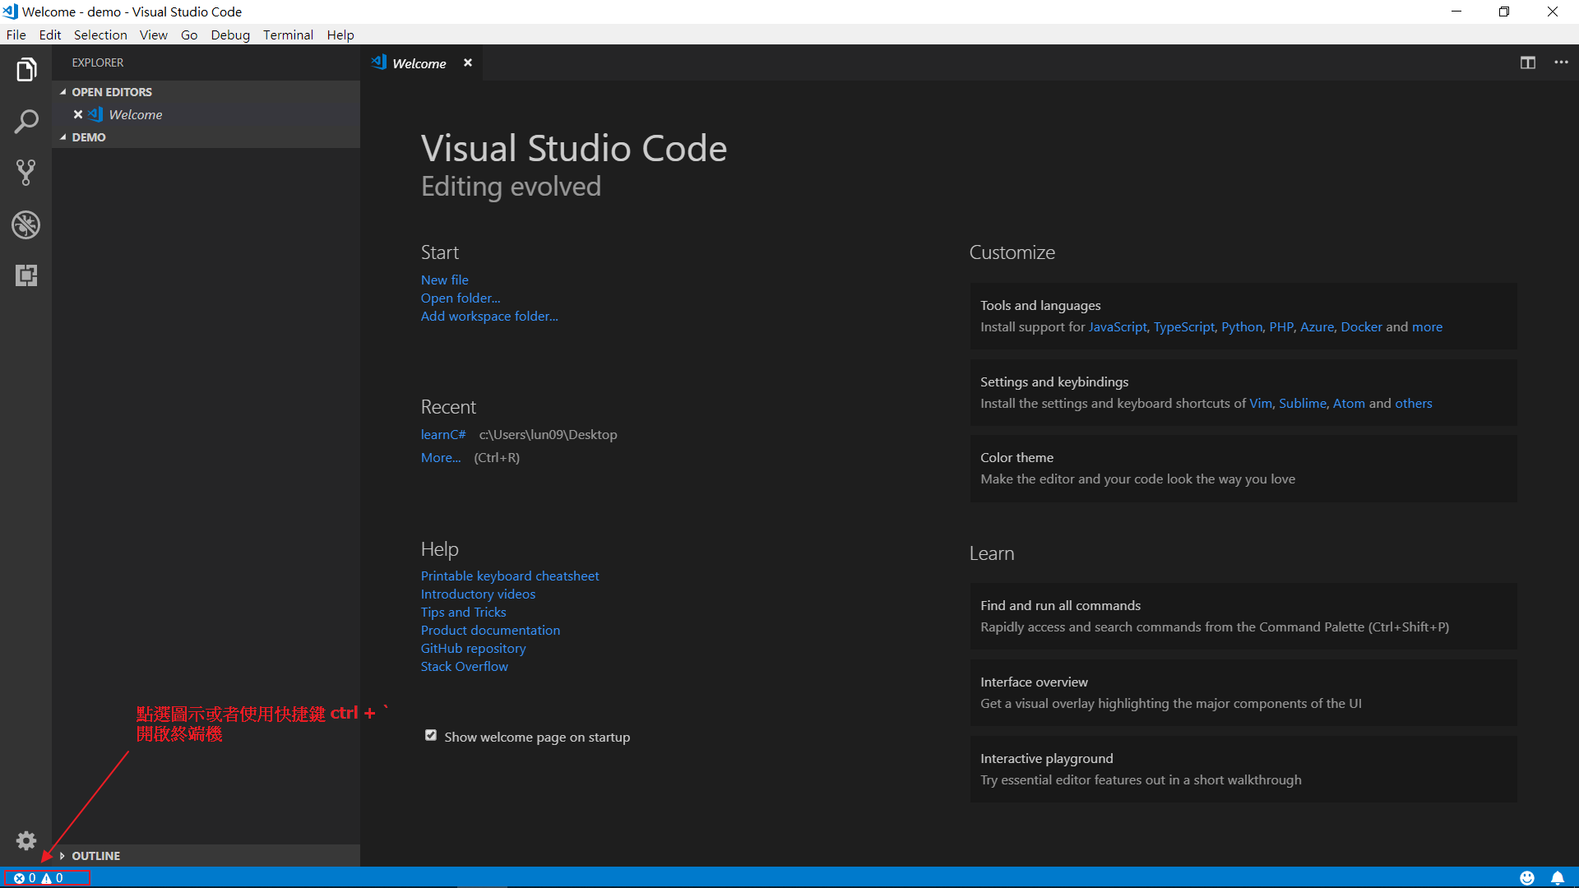Open the Extensions view icon
Image resolution: width=1579 pixels, height=888 pixels.
click(26, 275)
